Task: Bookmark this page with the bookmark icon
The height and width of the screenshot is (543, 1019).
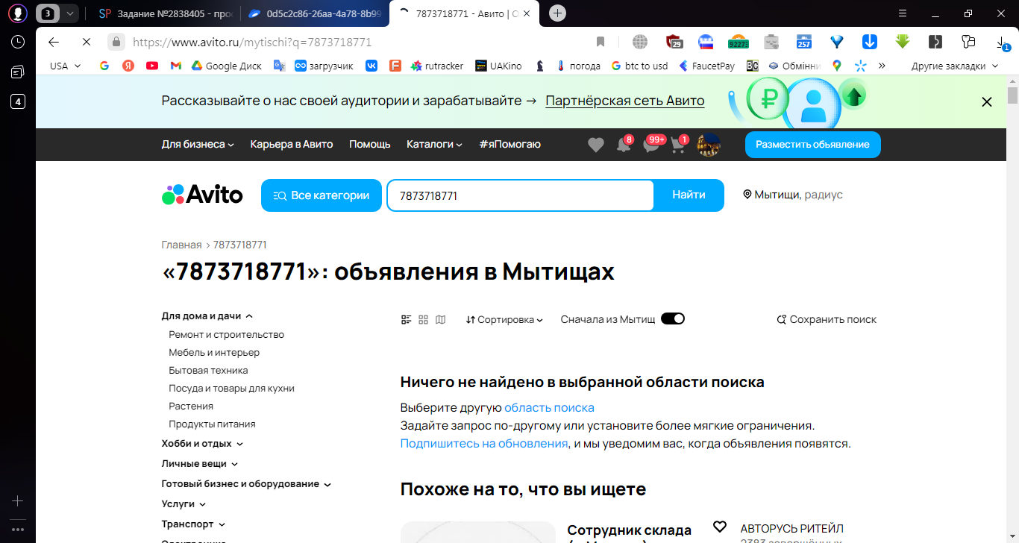Action: tap(601, 42)
